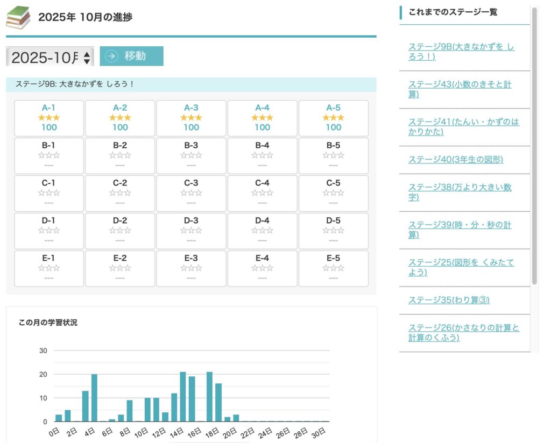Open the ステージ43 小数のきそと計算 link

460,89
